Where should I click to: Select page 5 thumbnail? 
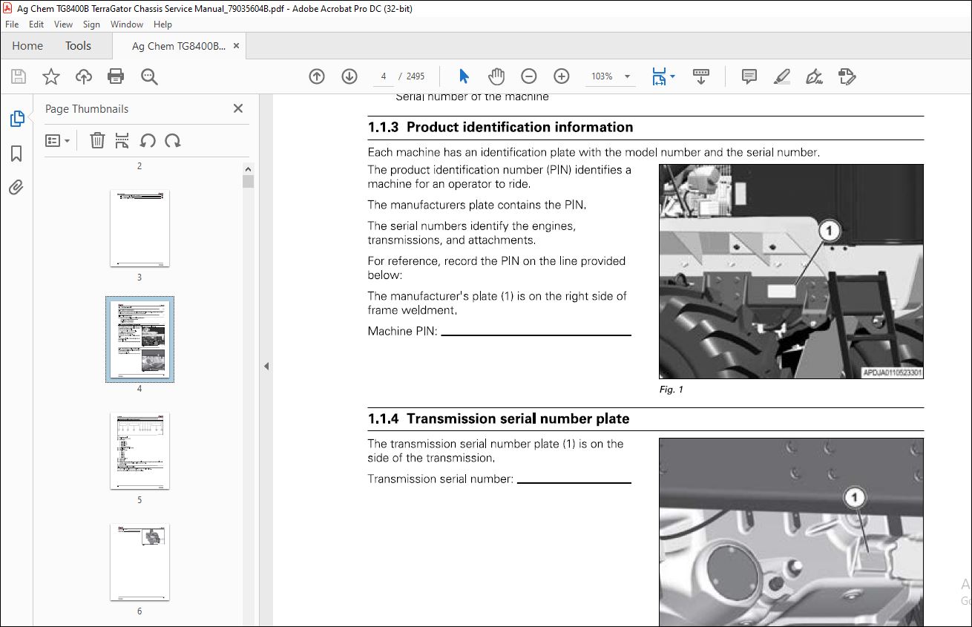click(x=139, y=450)
